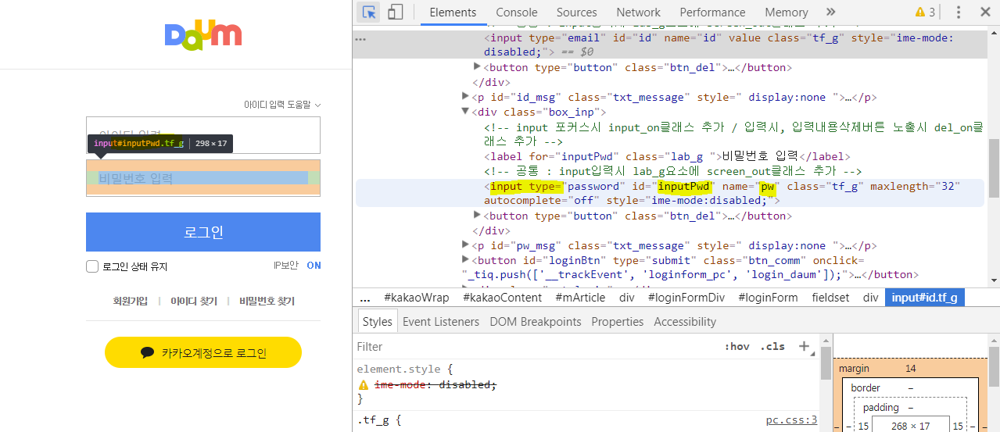Open the Event Listeners sub-tab
This screenshot has width=1000, height=432.
coord(441,322)
